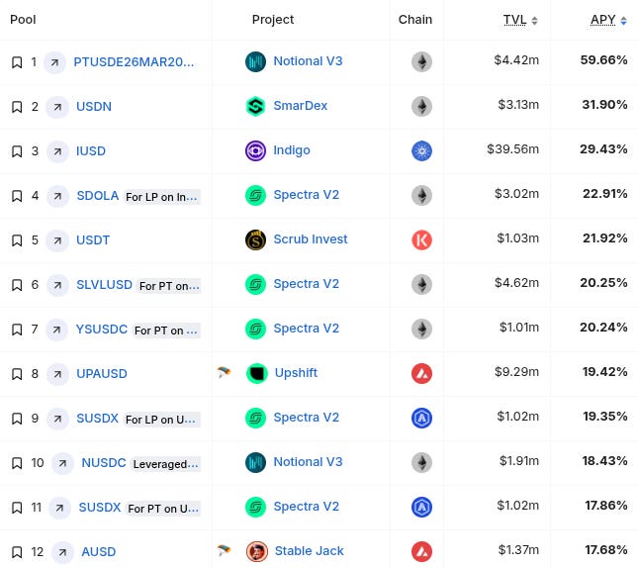Save UPAUSD pool with bookmark icon

click(x=17, y=374)
